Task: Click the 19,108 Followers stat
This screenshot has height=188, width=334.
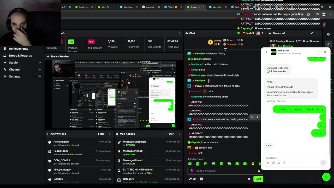Action: [134, 44]
